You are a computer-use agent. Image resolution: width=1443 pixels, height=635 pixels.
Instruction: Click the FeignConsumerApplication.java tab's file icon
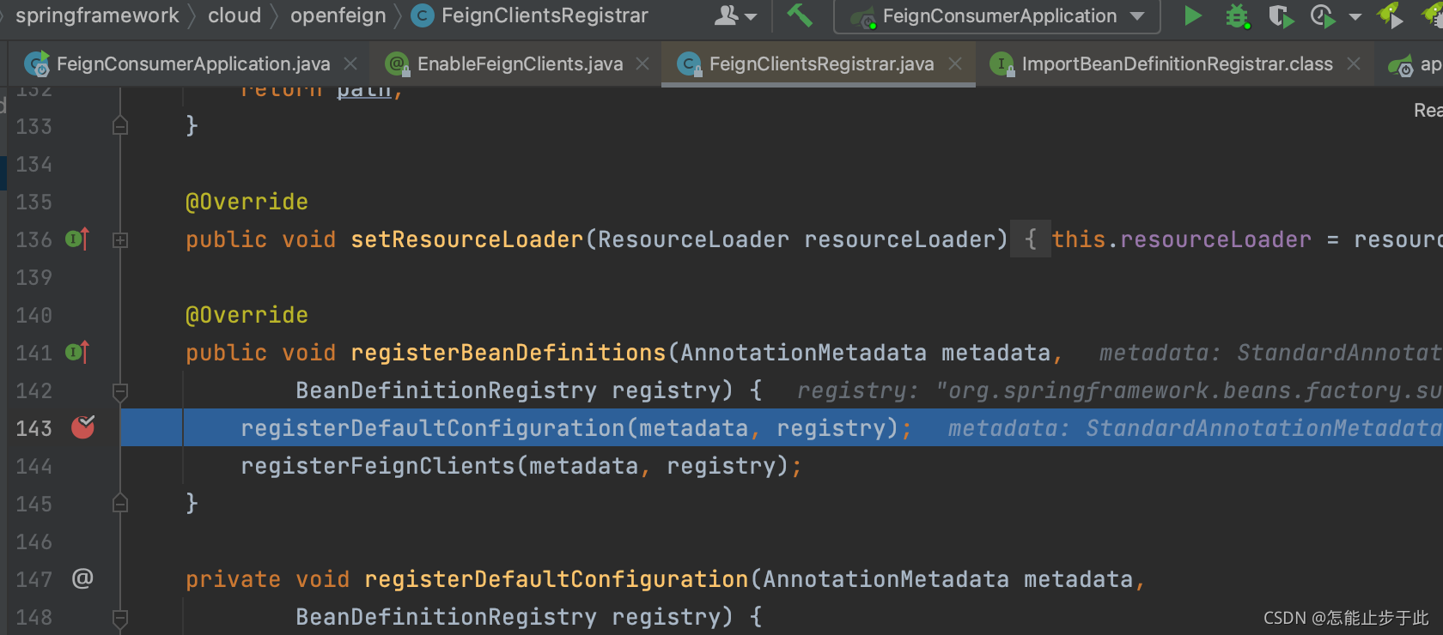coord(37,63)
